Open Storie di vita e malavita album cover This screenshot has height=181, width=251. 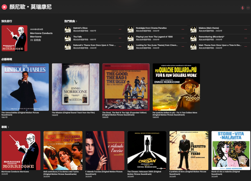coord(231,151)
